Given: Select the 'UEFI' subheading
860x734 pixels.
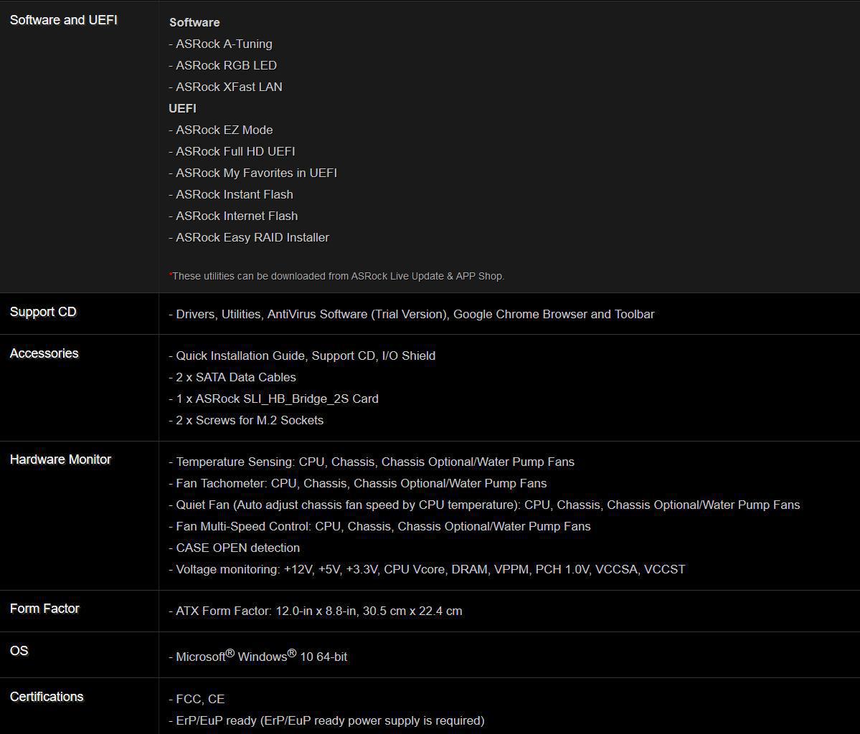Looking at the screenshot, I should click(182, 108).
